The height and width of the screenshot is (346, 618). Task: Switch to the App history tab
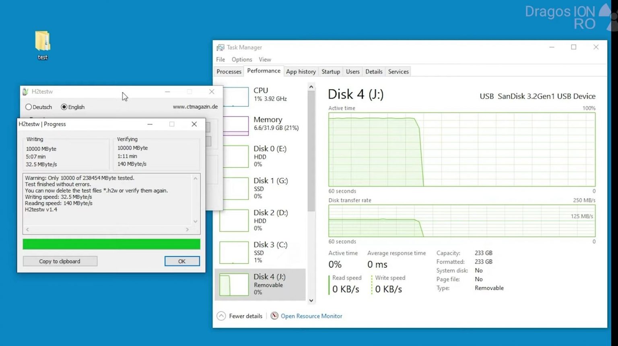click(x=301, y=71)
